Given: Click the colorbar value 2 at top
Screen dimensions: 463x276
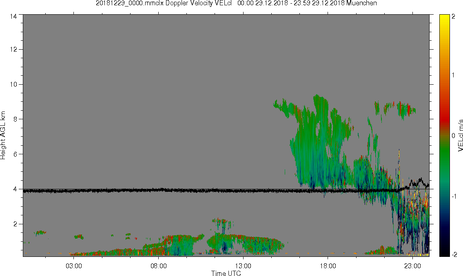Looking at the screenshot, I should pyautogui.click(x=453, y=17).
